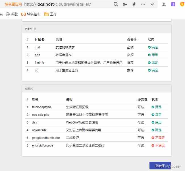
Task: Click the green check icon in oss-sdk-php row
Action: pyautogui.click(x=153, y=115)
